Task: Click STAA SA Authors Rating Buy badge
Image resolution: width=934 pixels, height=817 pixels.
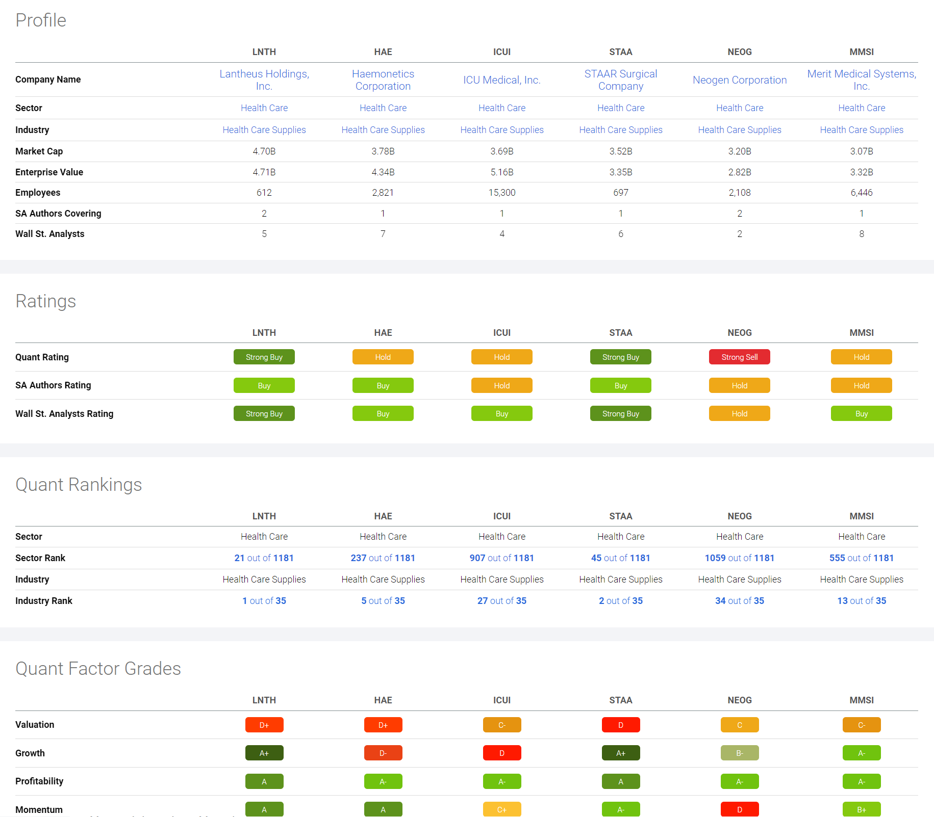Action: click(621, 386)
